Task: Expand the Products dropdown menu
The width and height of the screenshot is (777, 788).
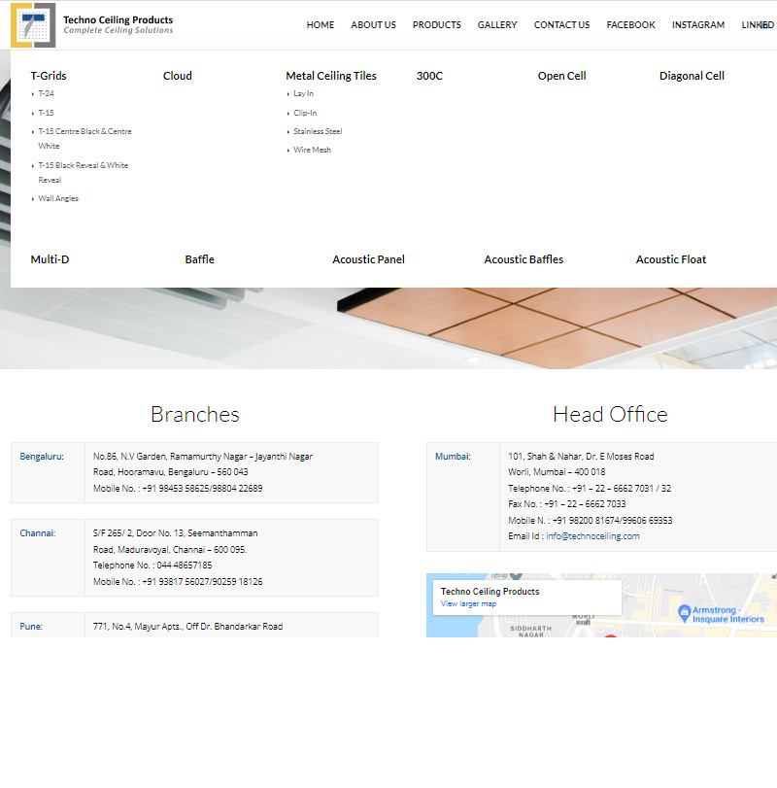Action: coord(436,25)
